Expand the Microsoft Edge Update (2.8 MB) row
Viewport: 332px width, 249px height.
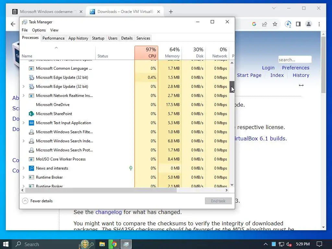click(x=23, y=86)
